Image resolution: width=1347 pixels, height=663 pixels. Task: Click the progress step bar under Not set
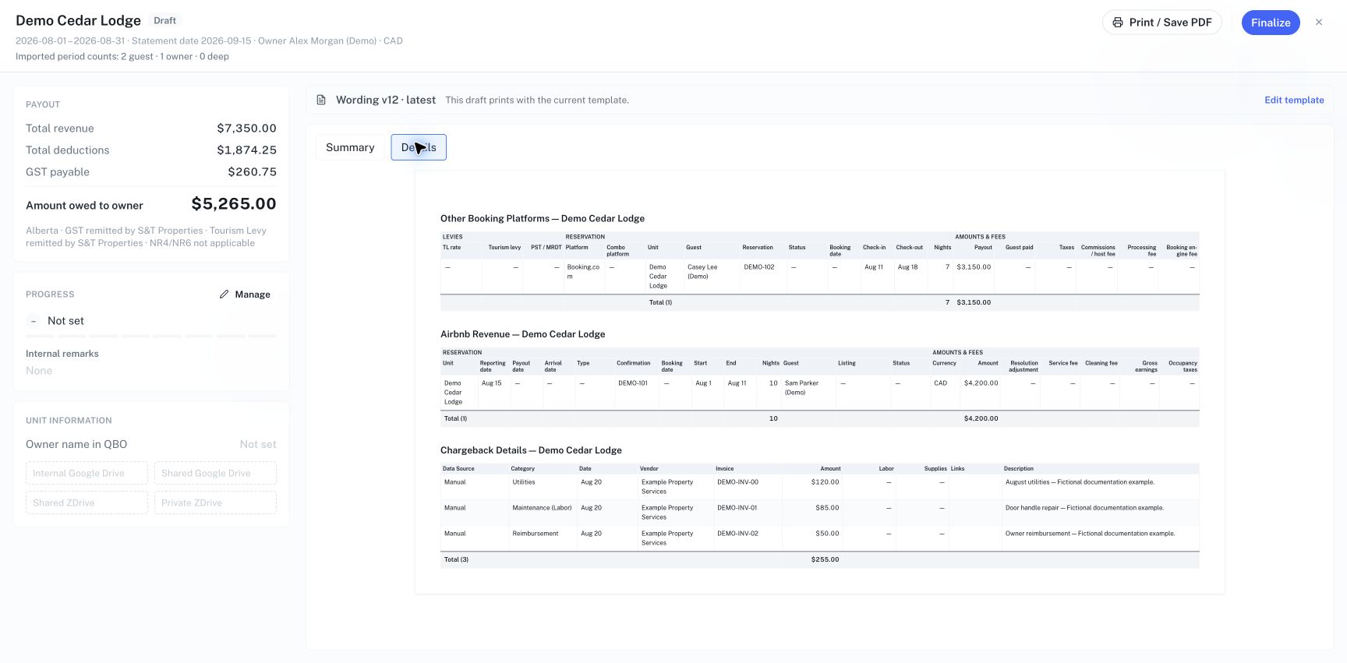tap(151, 336)
